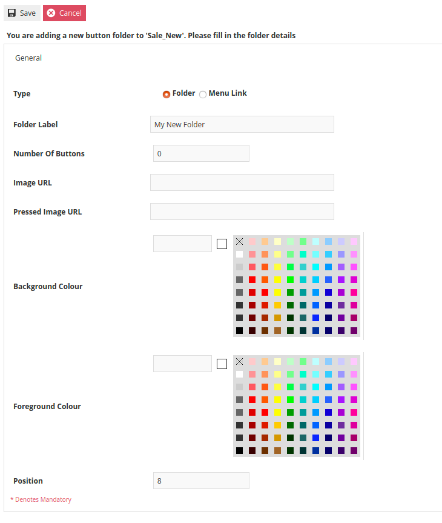Select black swatch in Foreground Colour palette

click(x=239, y=451)
